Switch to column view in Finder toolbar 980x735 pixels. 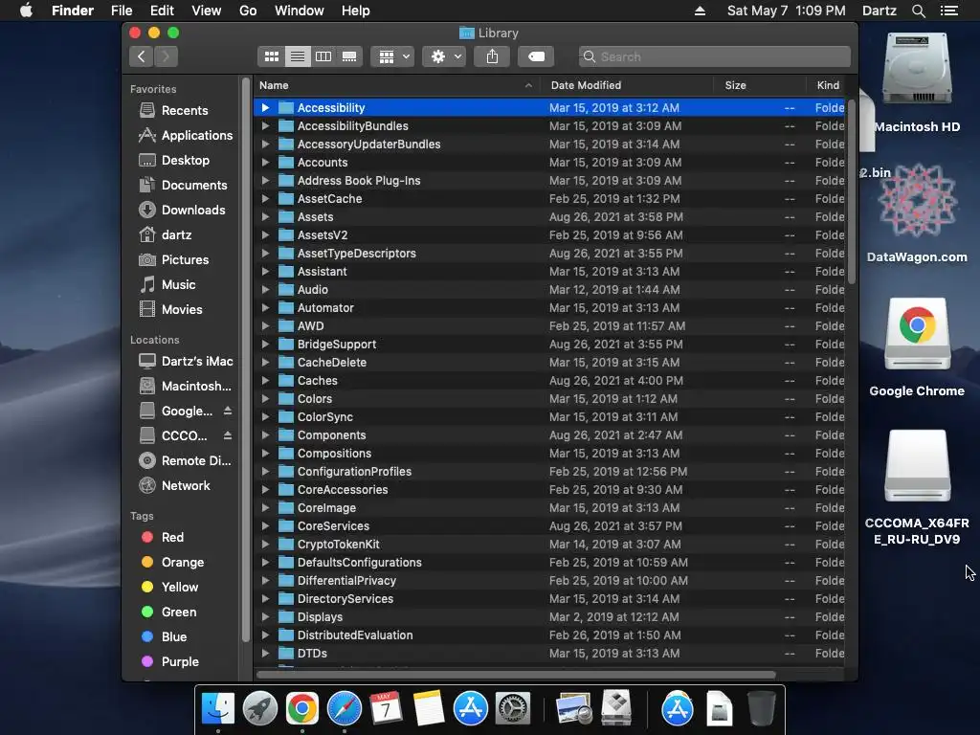tap(323, 56)
